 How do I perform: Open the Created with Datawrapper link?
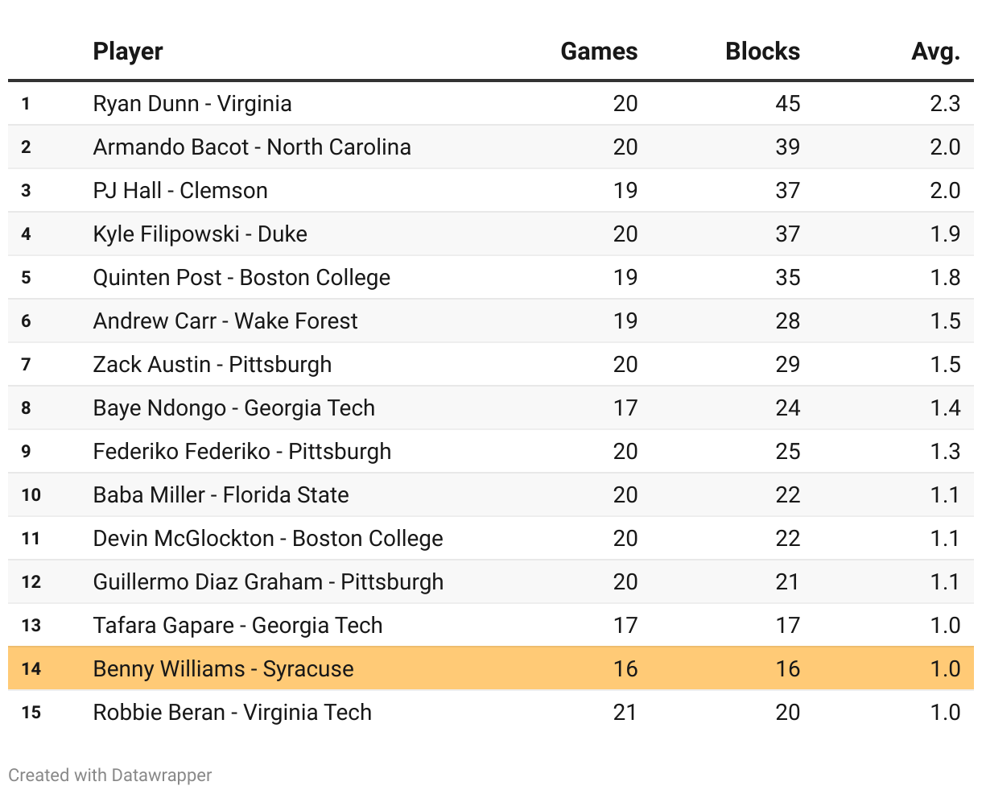pos(110,775)
